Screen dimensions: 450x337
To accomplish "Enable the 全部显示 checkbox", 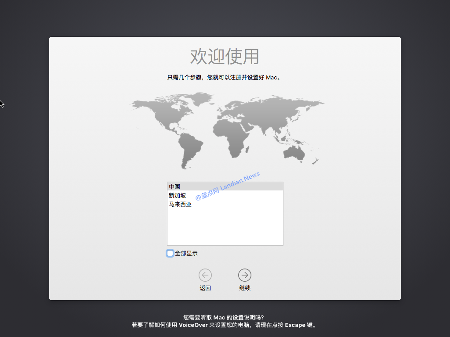I will 170,253.
